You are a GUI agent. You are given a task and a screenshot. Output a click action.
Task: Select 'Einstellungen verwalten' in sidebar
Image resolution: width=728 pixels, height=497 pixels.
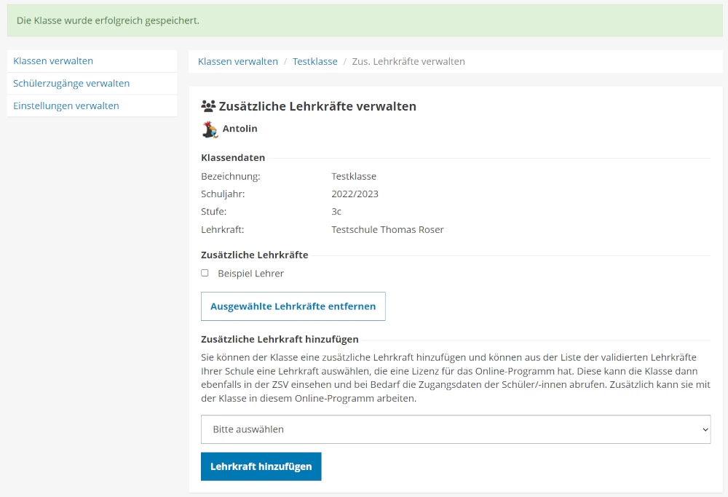coord(66,106)
